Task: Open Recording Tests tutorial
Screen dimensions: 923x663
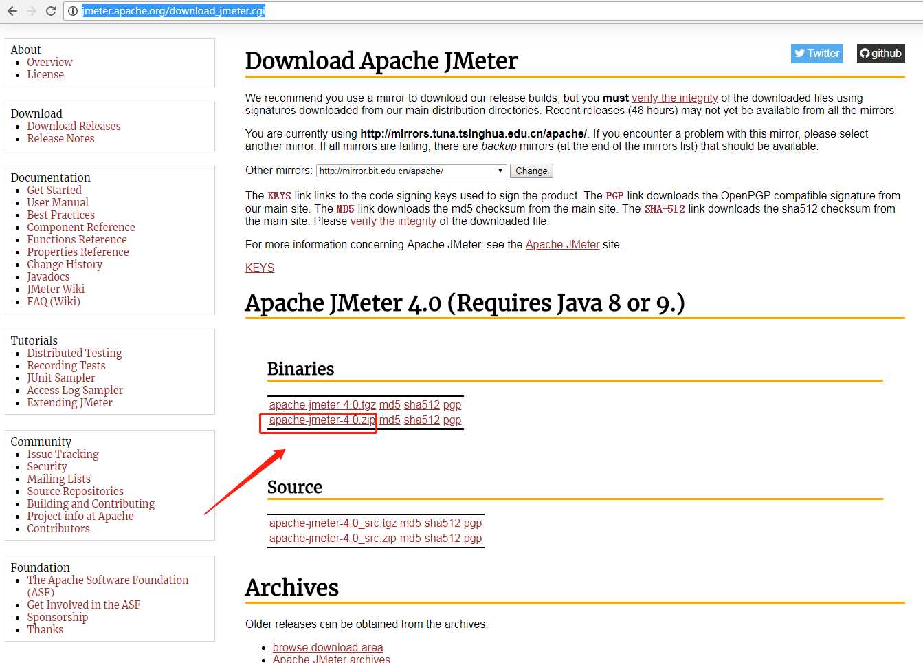Action: coord(66,365)
